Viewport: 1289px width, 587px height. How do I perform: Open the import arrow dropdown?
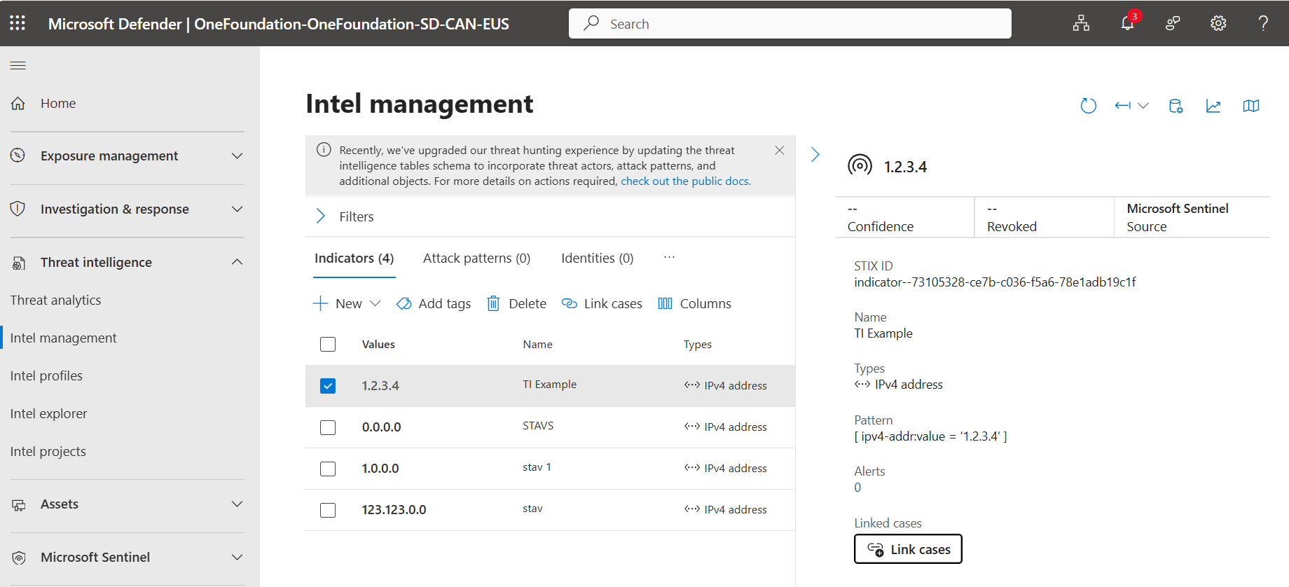1131,106
